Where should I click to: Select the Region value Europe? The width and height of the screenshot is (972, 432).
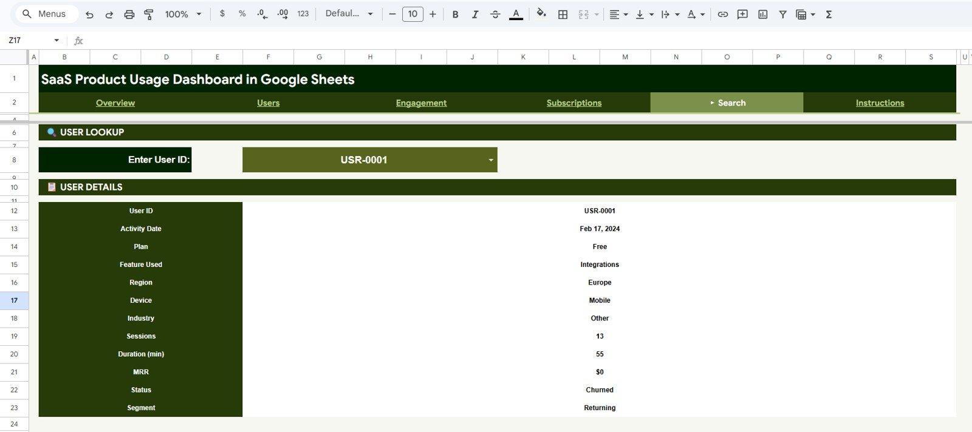pos(599,283)
